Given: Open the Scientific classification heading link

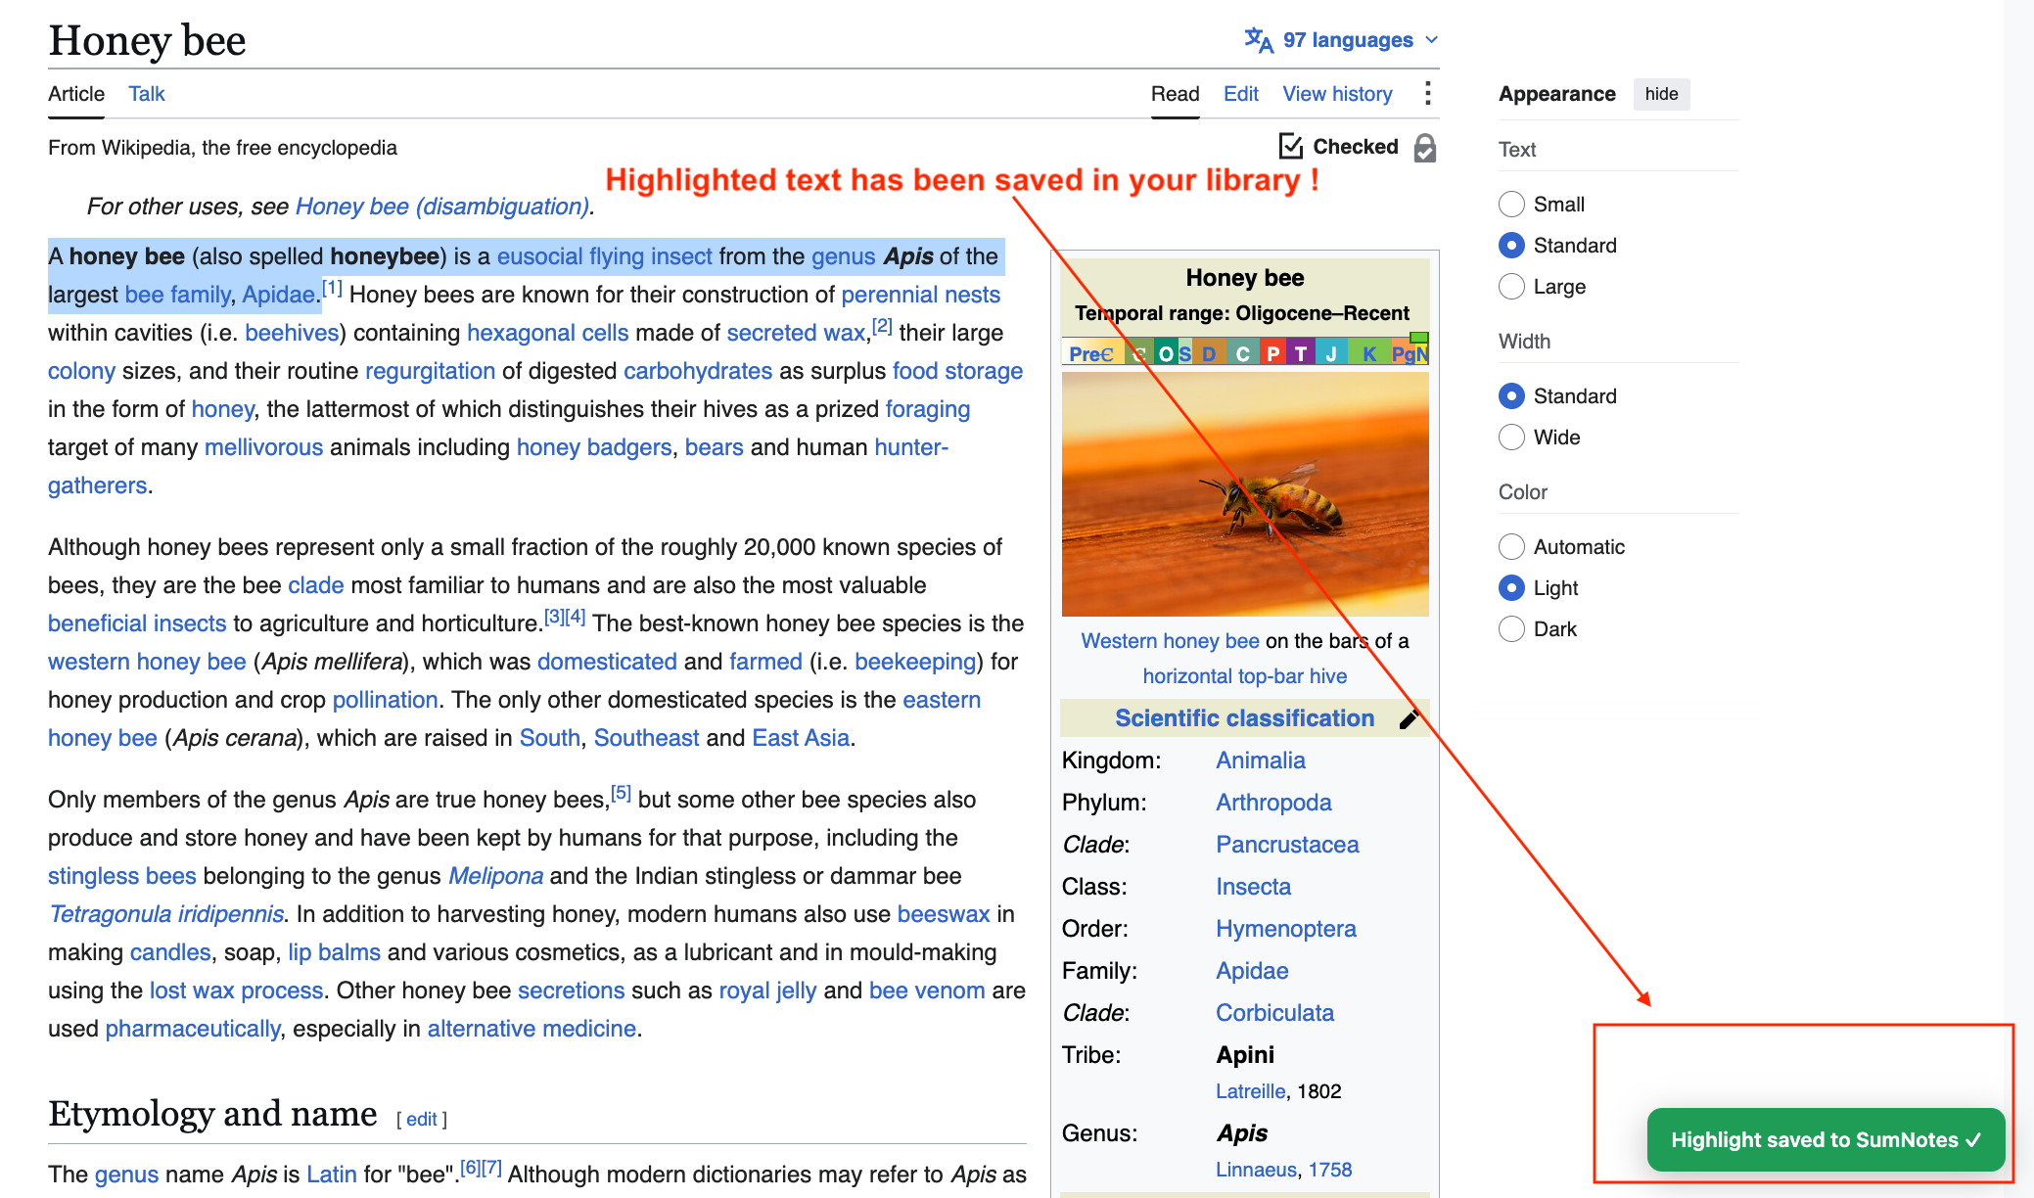Looking at the screenshot, I should click(x=1244, y=718).
